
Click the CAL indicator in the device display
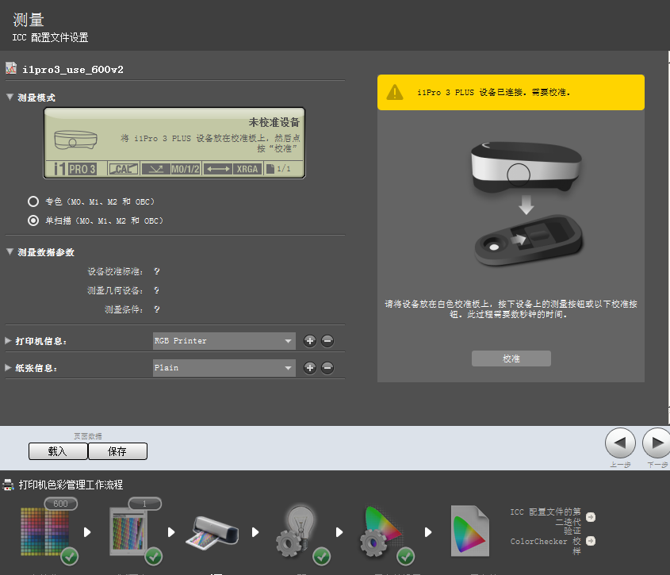pos(123,169)
